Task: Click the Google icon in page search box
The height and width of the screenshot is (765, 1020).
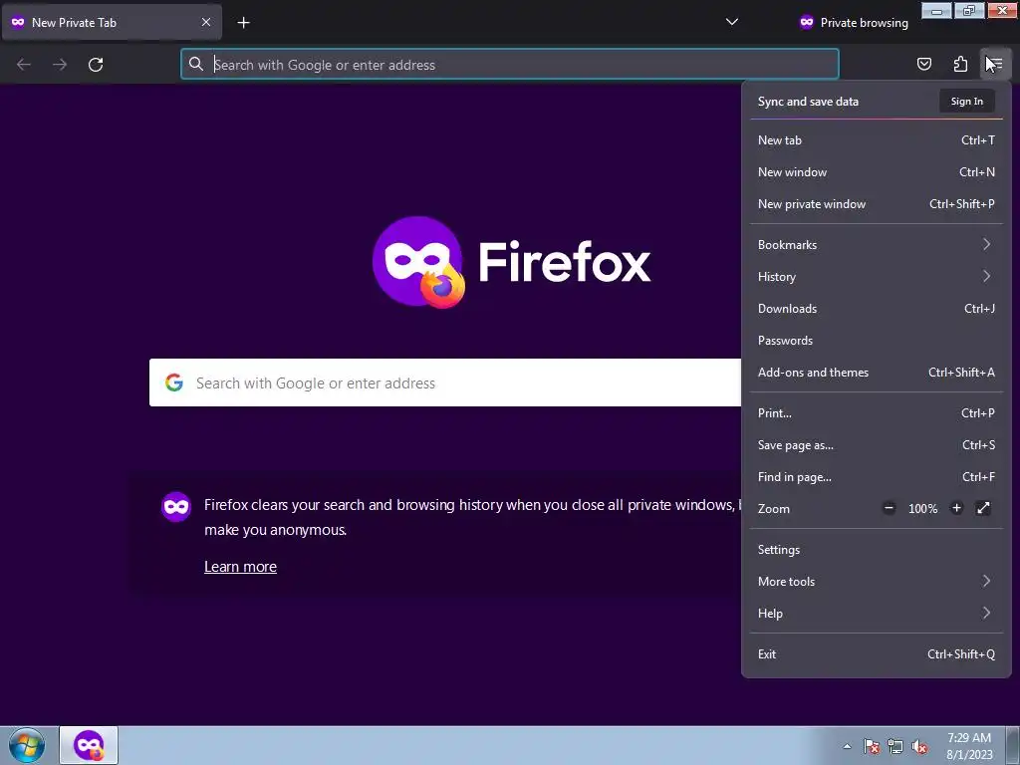Action: pos(173,382)
